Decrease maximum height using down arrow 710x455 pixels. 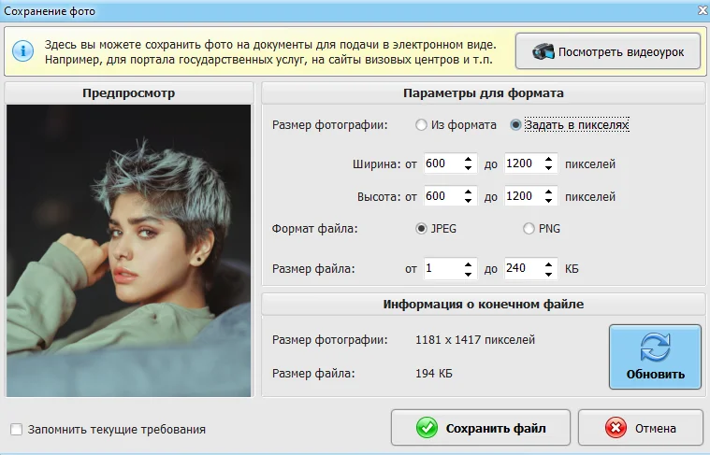(549, 200)
